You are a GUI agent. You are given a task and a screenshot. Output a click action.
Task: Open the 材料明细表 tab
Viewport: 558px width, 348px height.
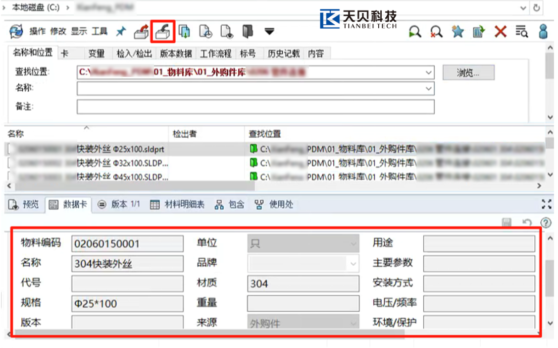[x=177, y=204]
